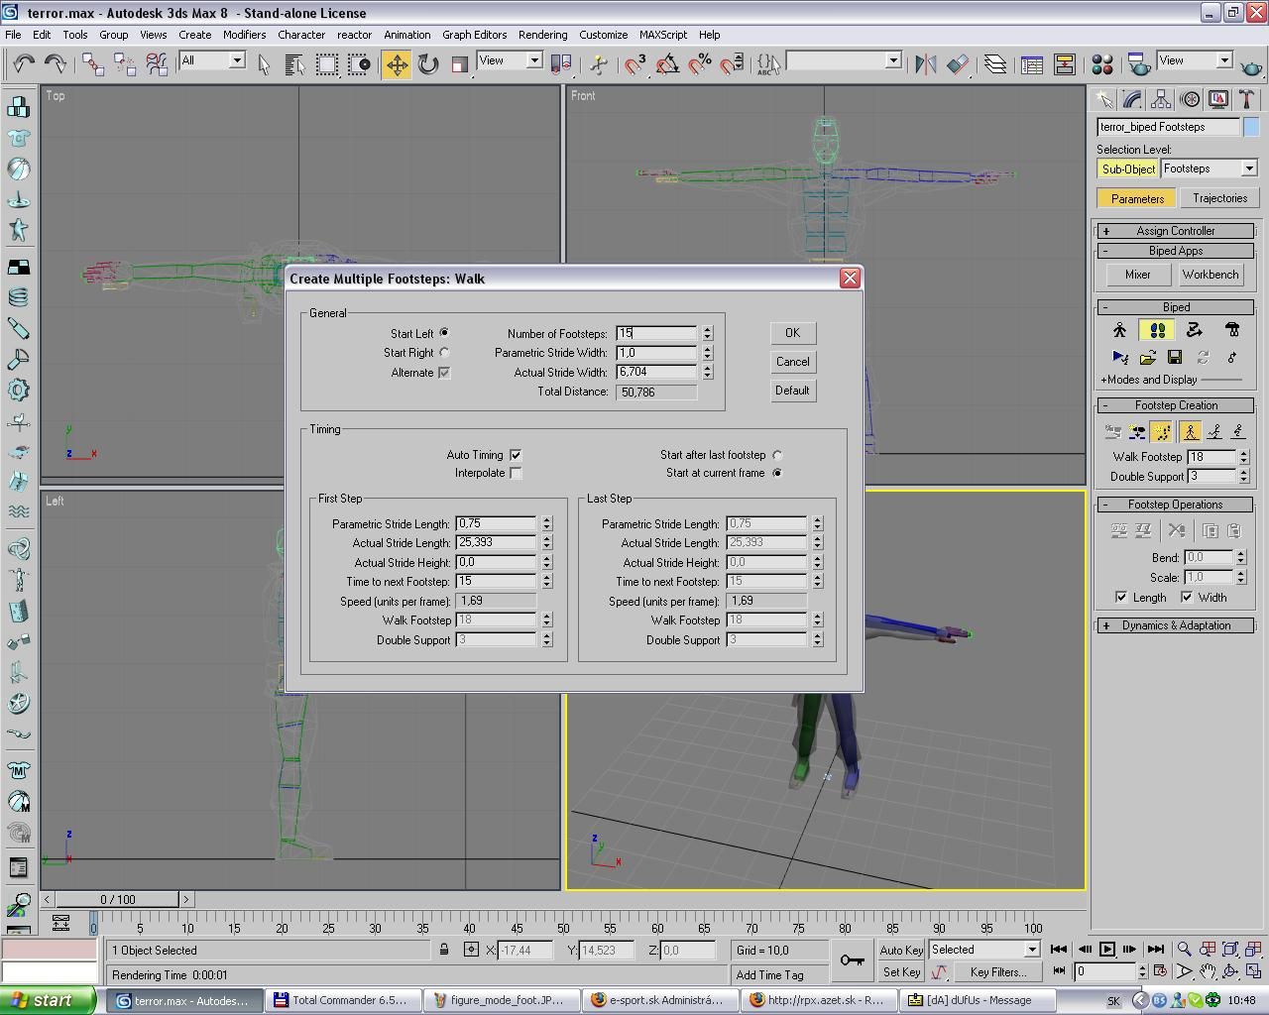1269x1015 pixels.
Task: Click the Biped Save File floppy icon
Action: [x=1175, y=357]
